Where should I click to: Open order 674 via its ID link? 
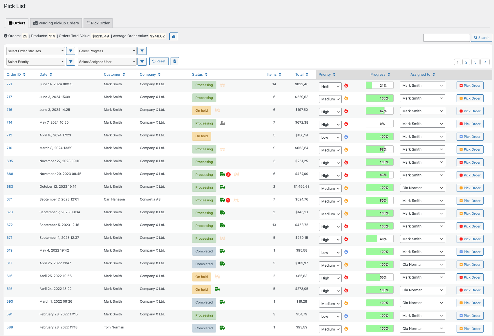pyautogui.click(x=10, y=199)
